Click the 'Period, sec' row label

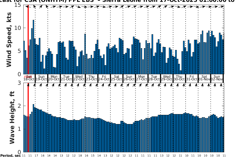click(x=10, y=156)
